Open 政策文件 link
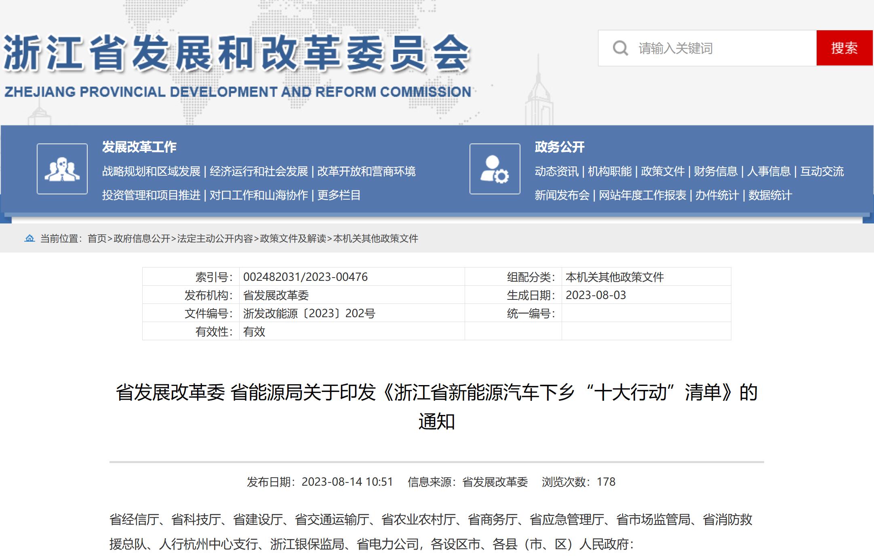Image resolution: width=874 pixels, height=556 pixels. 663,171
